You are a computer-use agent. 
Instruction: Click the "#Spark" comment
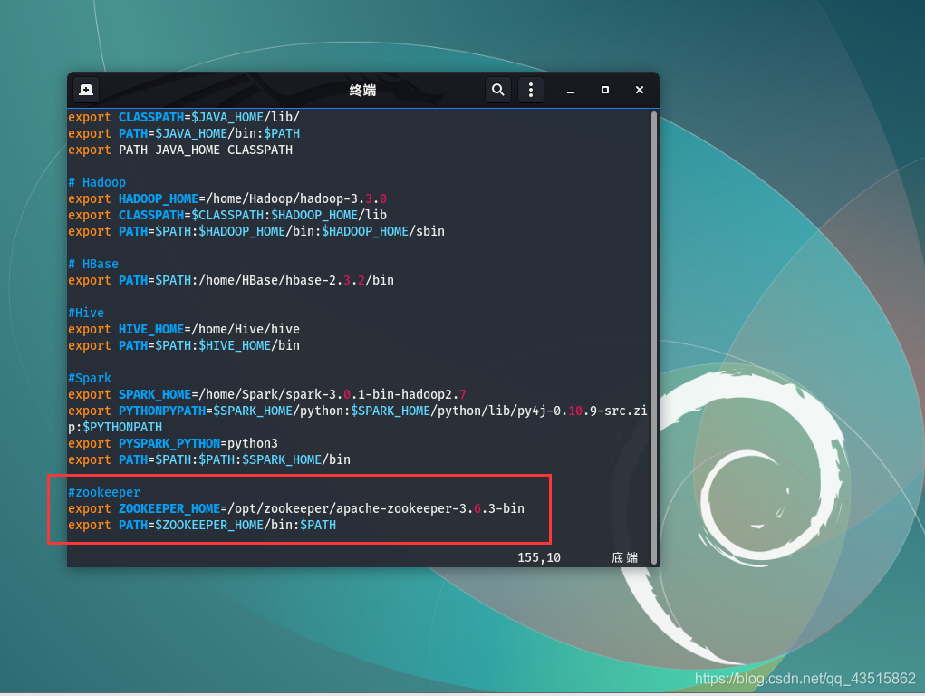point(90,379)
